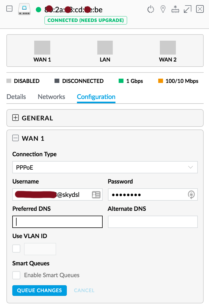Click the password autofill key icon

tap(191, 195)
